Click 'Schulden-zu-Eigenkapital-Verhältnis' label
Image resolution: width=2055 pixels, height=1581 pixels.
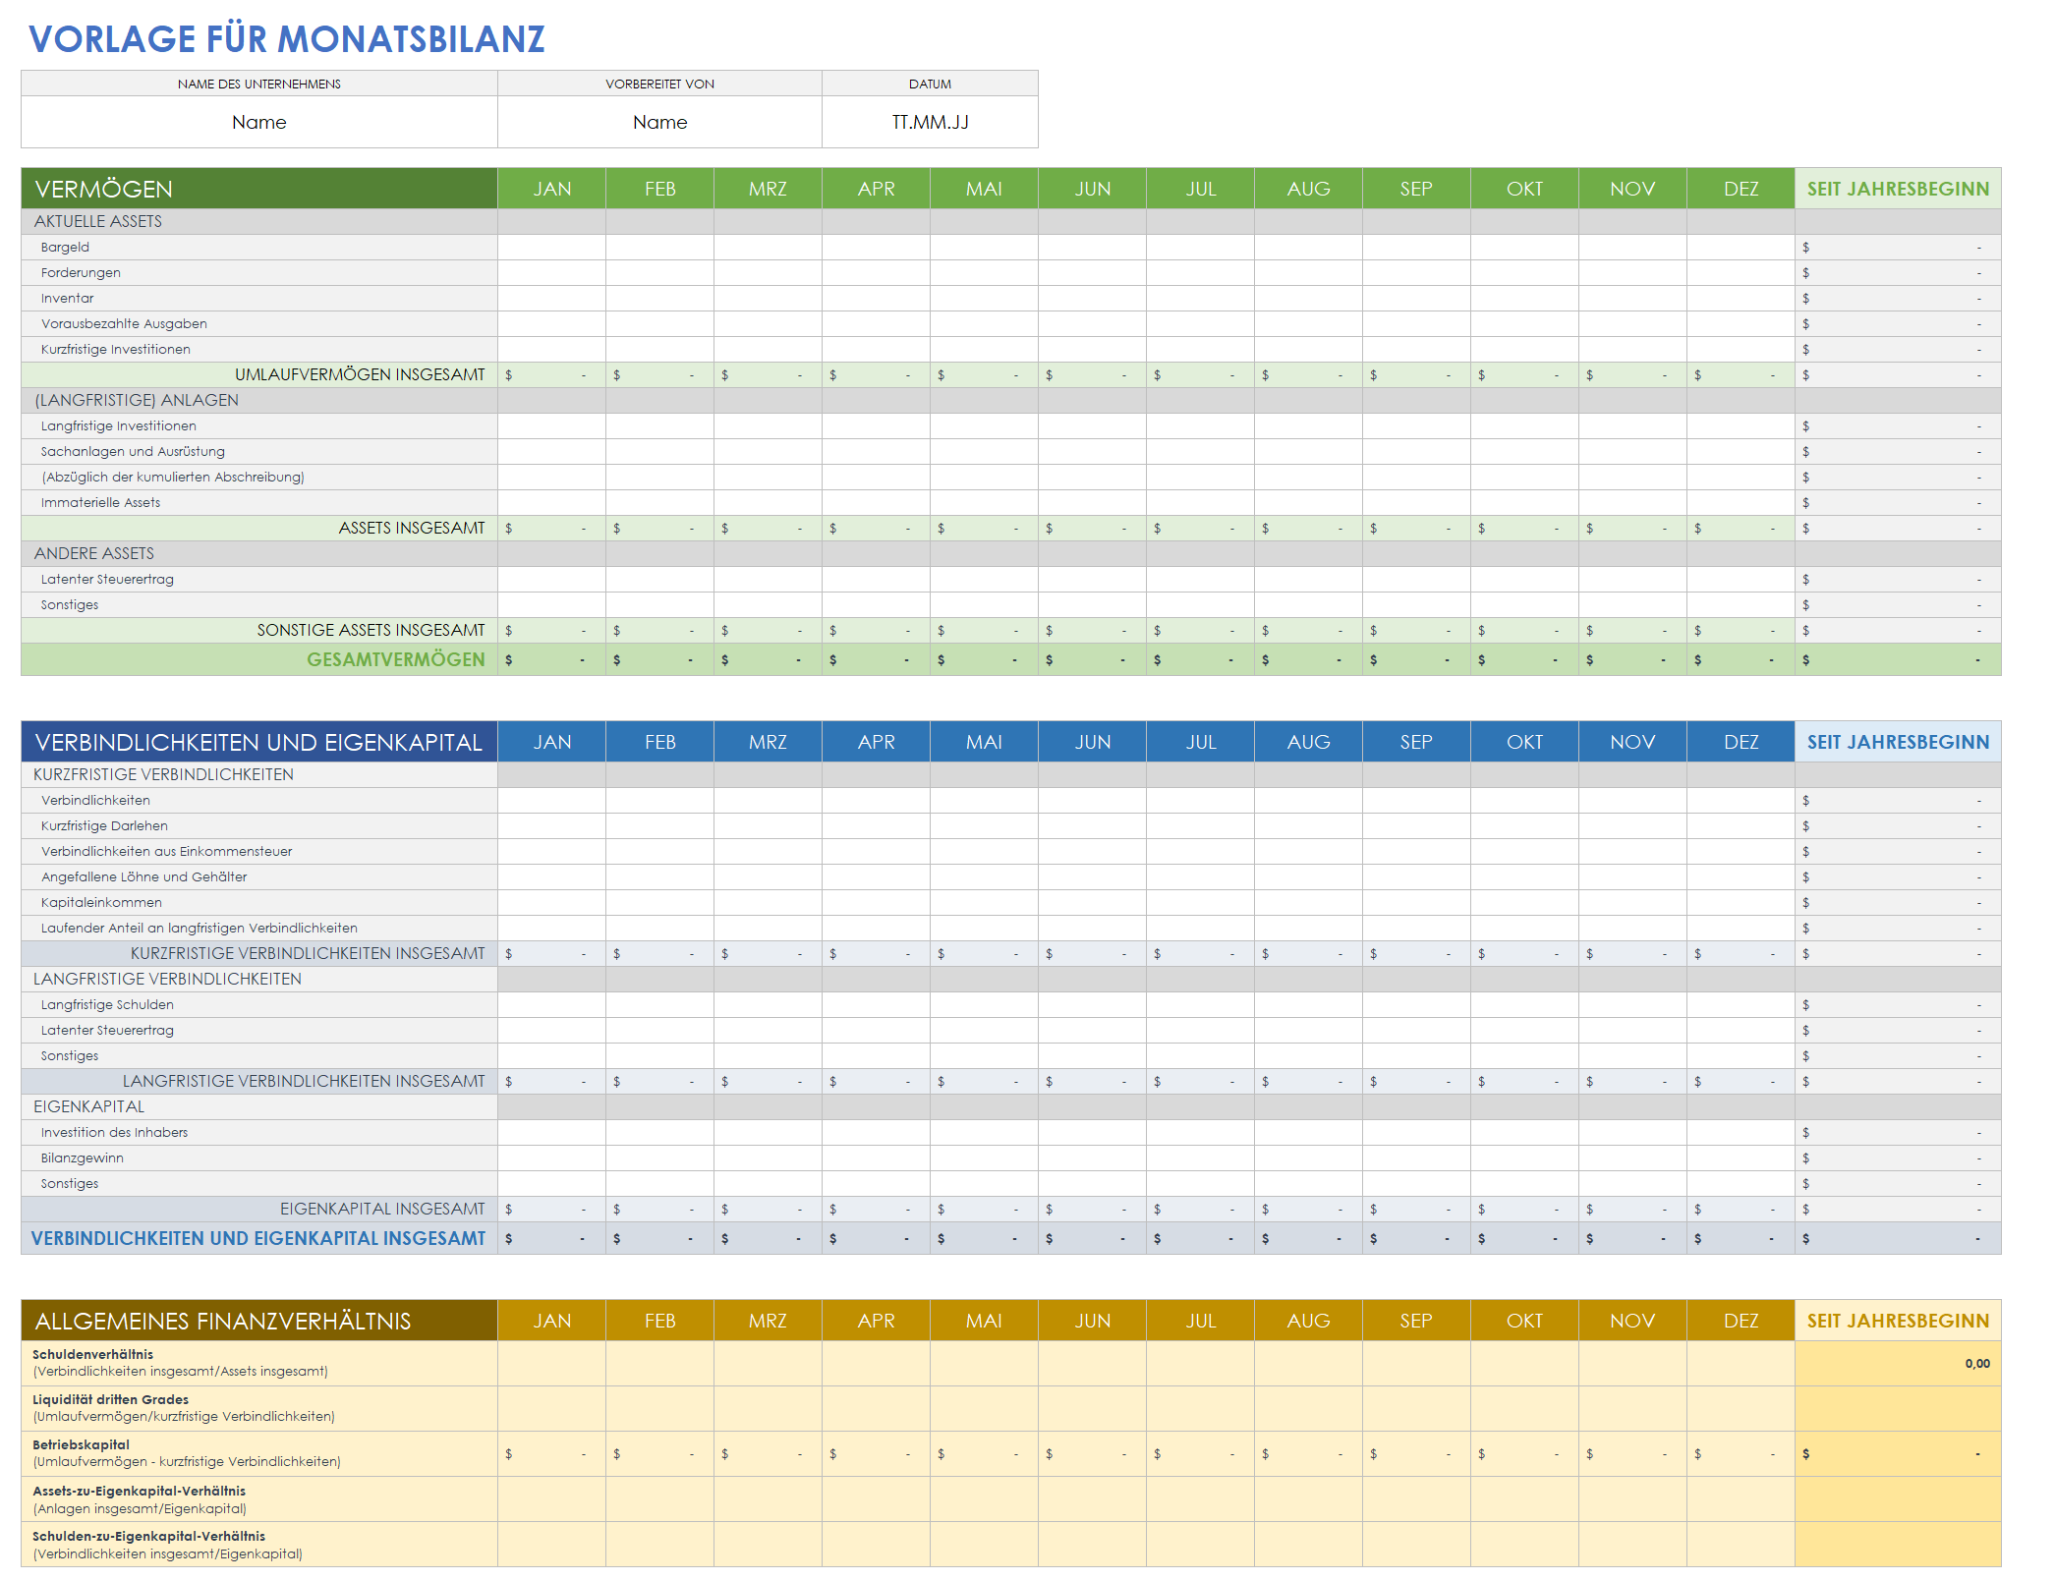tap(148, 1536)
